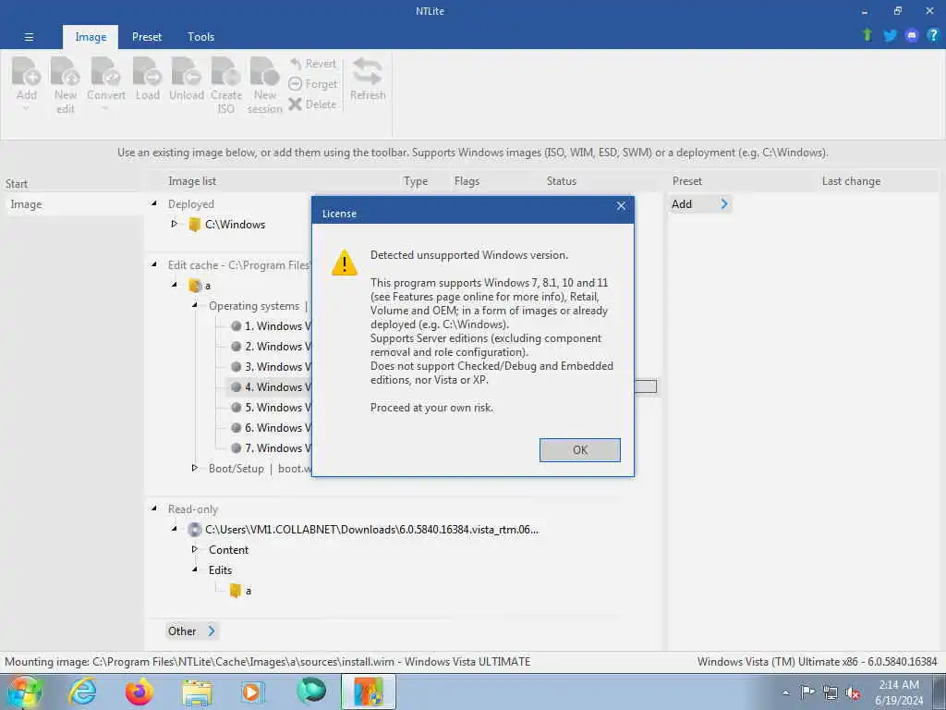Open the dropdown arrow under the Add icon
The width and height of the screenshot is (946, 710).
pos(26,109)
